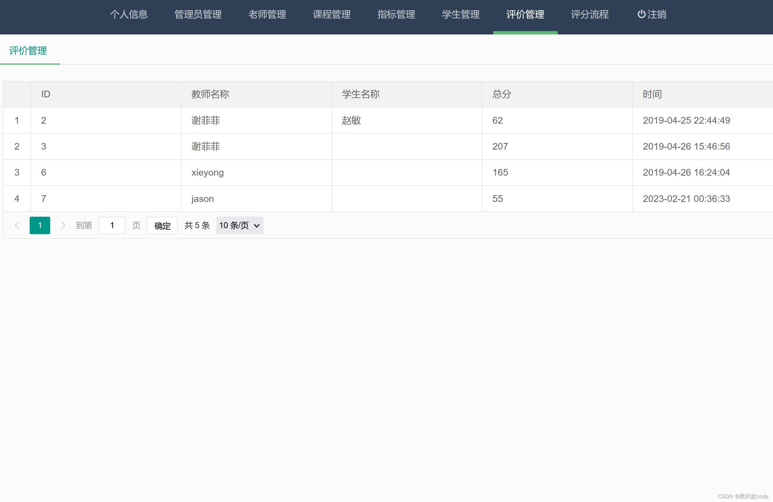Switch to 老师管理

click(x=267, y=14)
